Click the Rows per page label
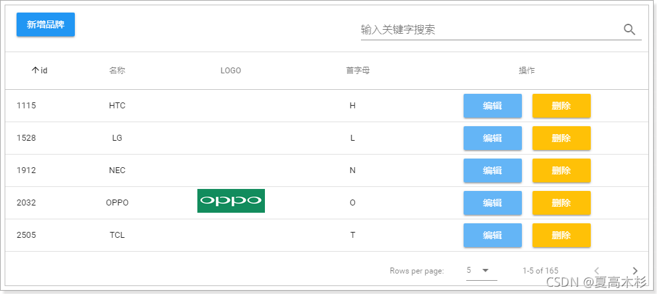Image resolution: width=657 pixels, height=294 pixels. click(x=417, y=271)
